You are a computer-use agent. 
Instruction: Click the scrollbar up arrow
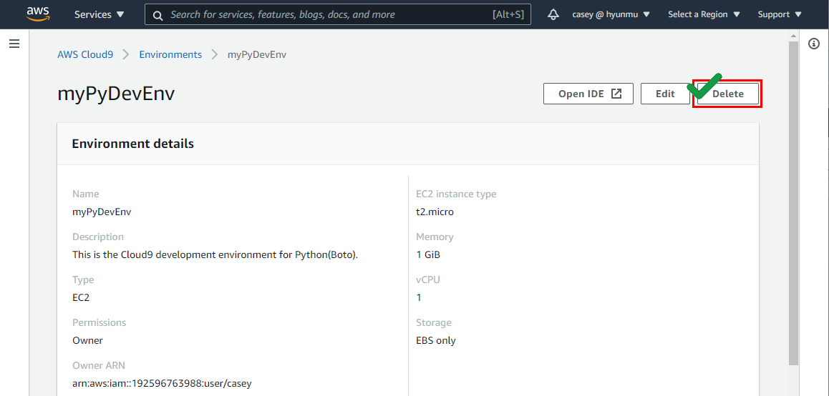point(794,36)
